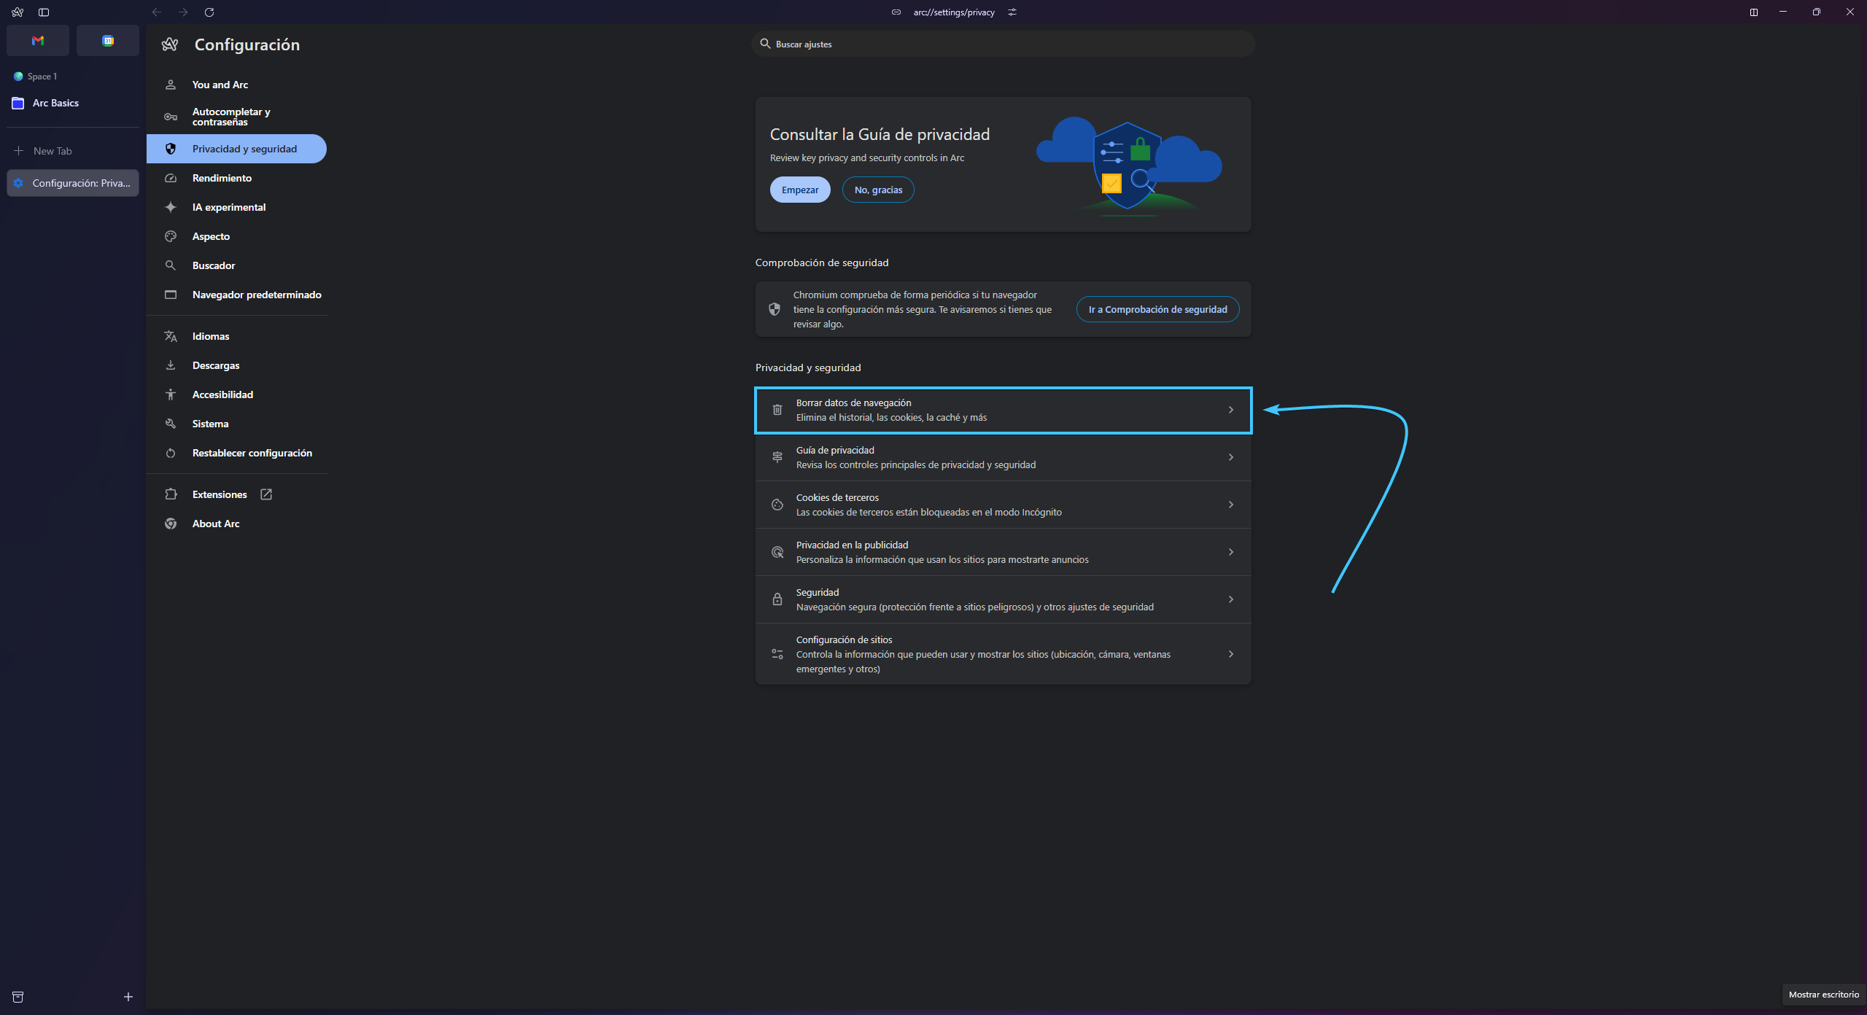Viewport: 1867px width, 1015px height.
Task: Open About Arc page
Action: point(236,524)
